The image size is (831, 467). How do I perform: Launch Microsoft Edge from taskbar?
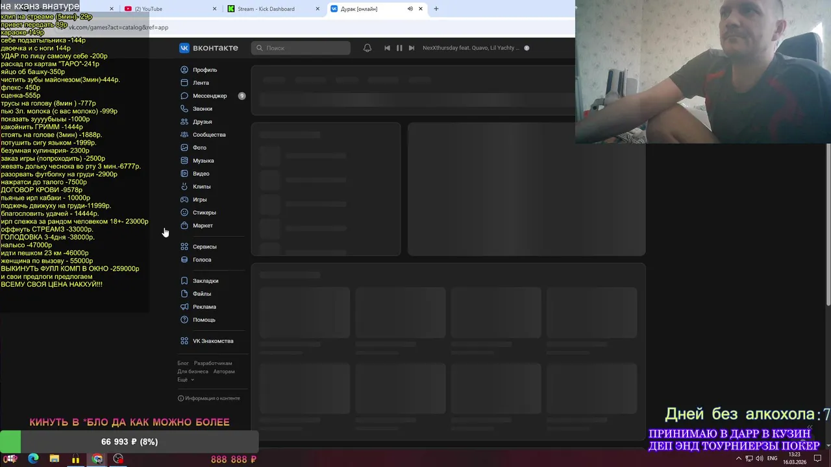click(33, 459)
